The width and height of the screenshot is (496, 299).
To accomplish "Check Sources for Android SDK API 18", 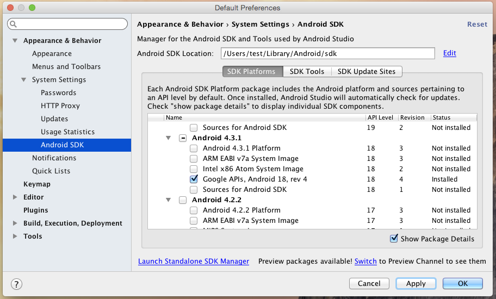I will coord(194,190).
